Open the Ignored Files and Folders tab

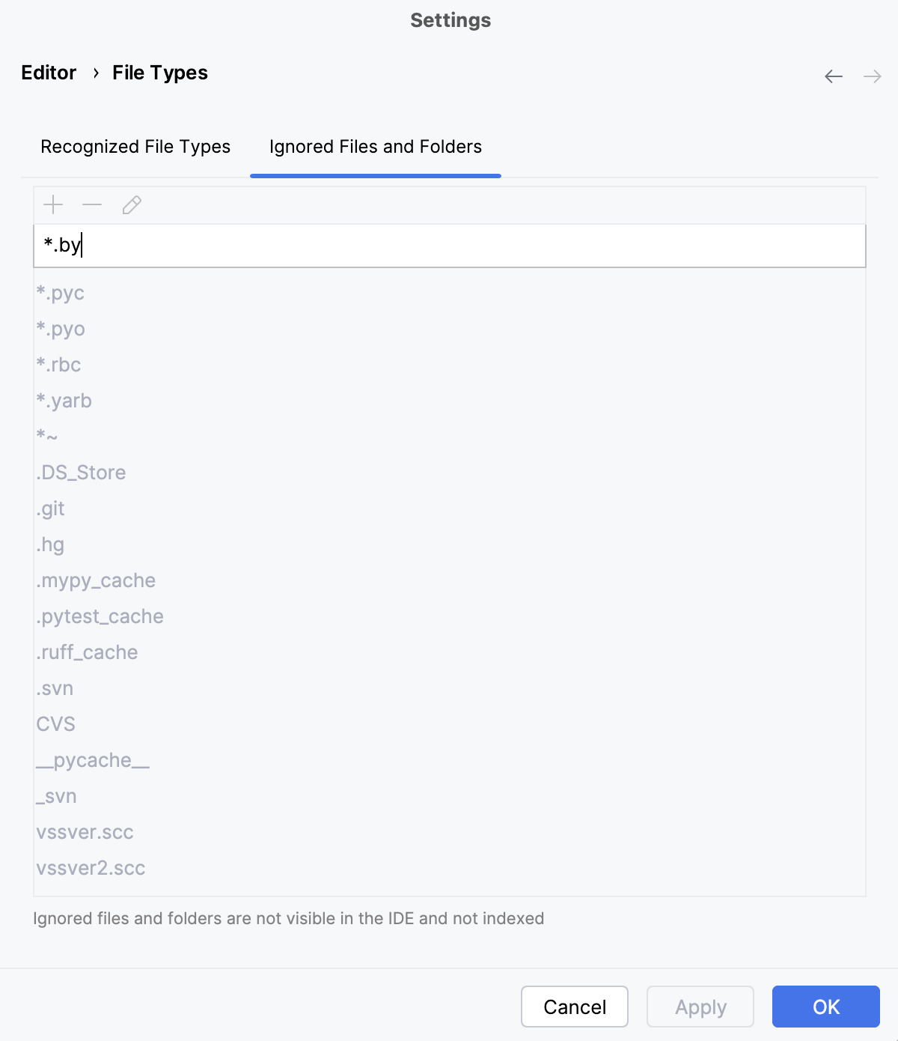click(375, 147)
